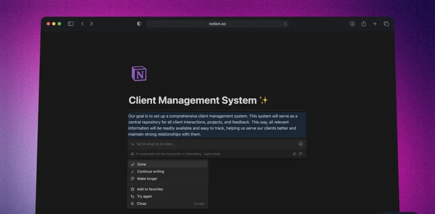Image resolution: width=435 pixels, height=214 pixels.
Task: Show the tab overview in Safari
Action: pyautogui.click(x=386, y=24)
